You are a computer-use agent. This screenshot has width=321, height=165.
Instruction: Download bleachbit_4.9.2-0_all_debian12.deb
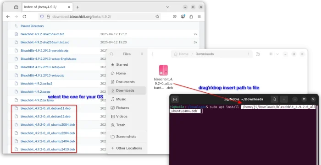[x=45, y=117]
